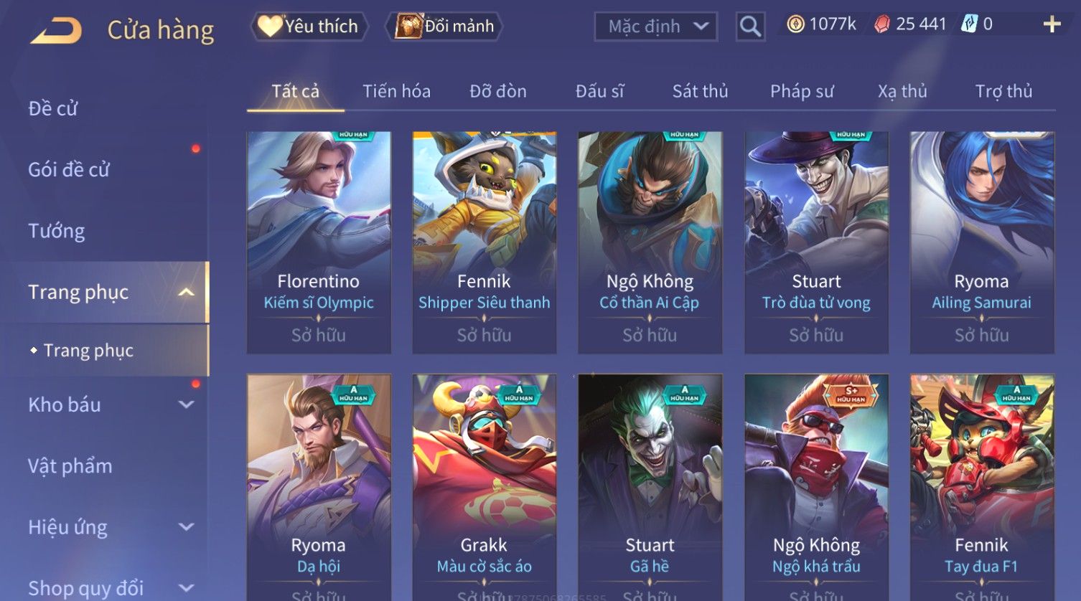Open Florentino Kiếm sĩ Olympic skin card
This screenshot has height=601, width=1081.
(319, 242)
